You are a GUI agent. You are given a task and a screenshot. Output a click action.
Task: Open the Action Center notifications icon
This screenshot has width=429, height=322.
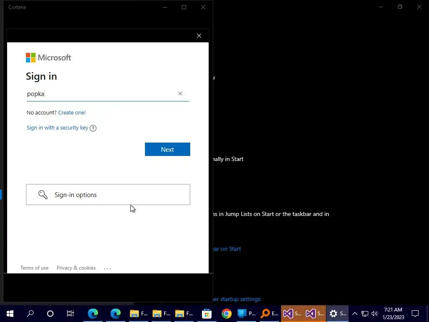415,314
